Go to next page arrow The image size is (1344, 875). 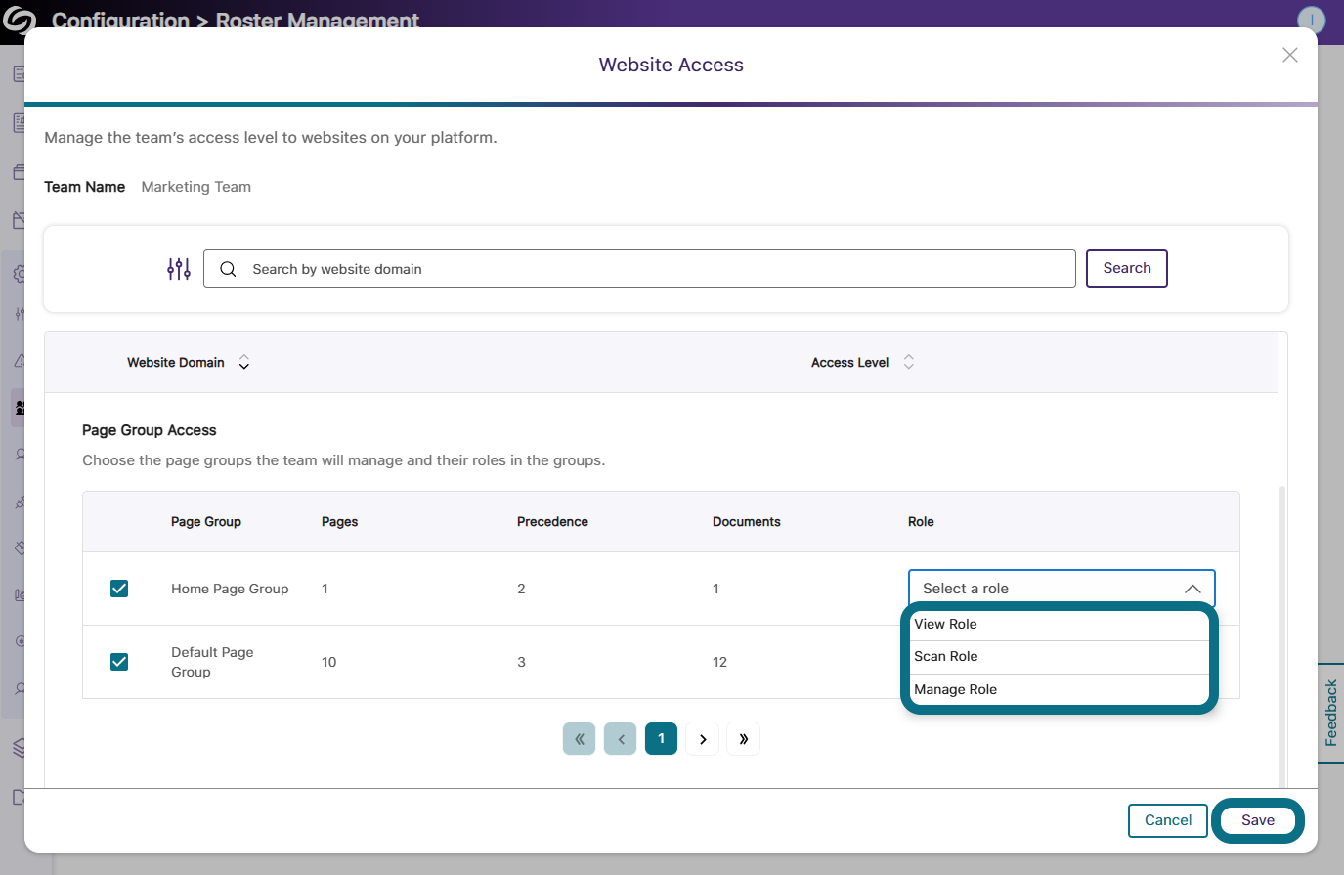coord(703,739)
